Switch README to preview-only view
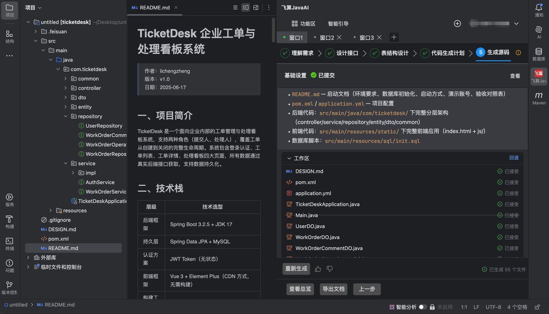Viewport: 549px width, 314px height. coord(256,7)
